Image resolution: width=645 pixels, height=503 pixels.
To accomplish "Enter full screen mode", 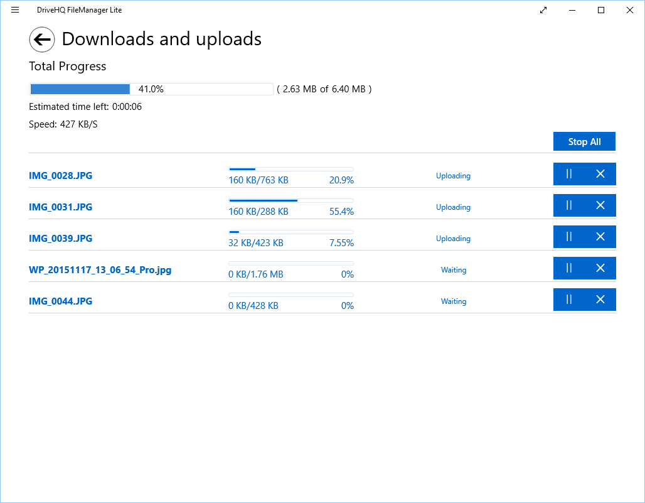I will 543,10.
